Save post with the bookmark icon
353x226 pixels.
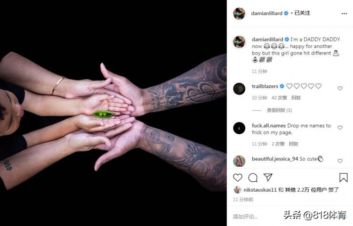tap(343, 178)
